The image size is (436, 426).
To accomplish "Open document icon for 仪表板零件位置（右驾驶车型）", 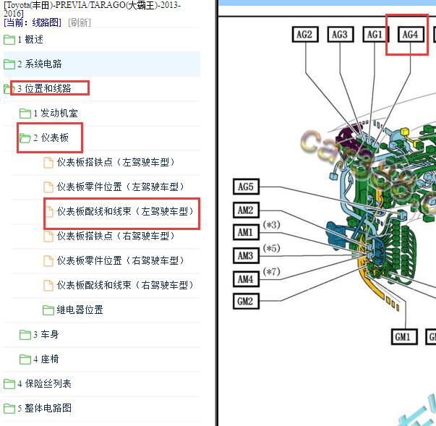I will tap(48, 261).
